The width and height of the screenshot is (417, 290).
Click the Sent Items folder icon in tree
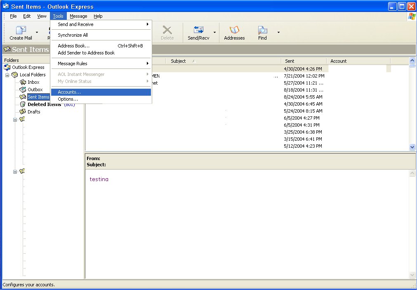point(23,97)
